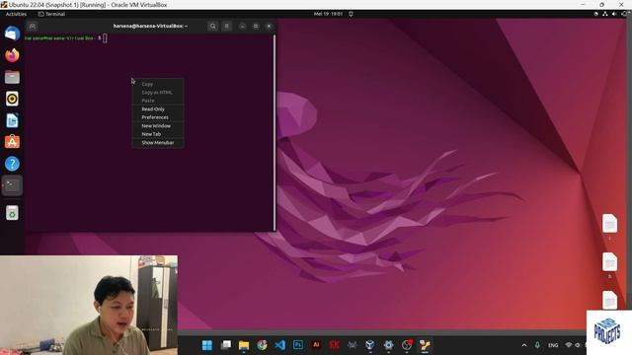Open the terminal hamburger menu
This screenshot has height=355, width=632.
pos(227,27)
